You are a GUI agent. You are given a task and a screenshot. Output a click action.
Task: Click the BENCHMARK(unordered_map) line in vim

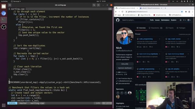click(55, 82)
